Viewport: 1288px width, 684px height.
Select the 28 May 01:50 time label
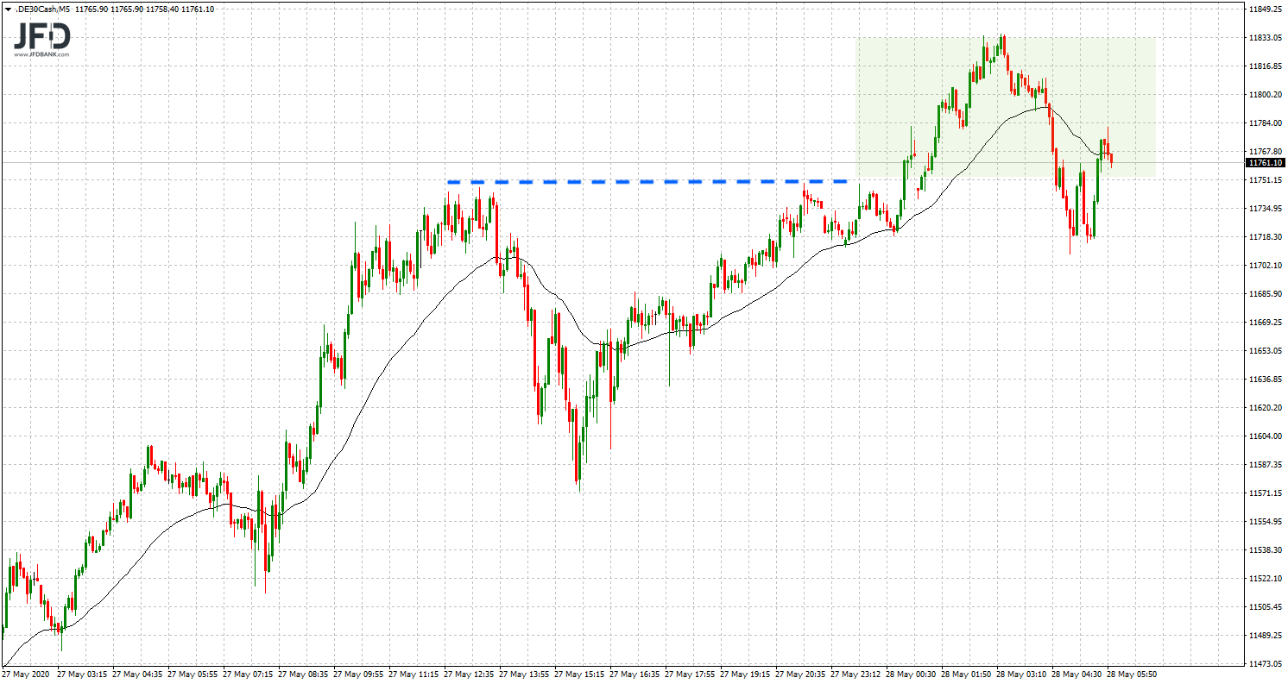[968, 674]
